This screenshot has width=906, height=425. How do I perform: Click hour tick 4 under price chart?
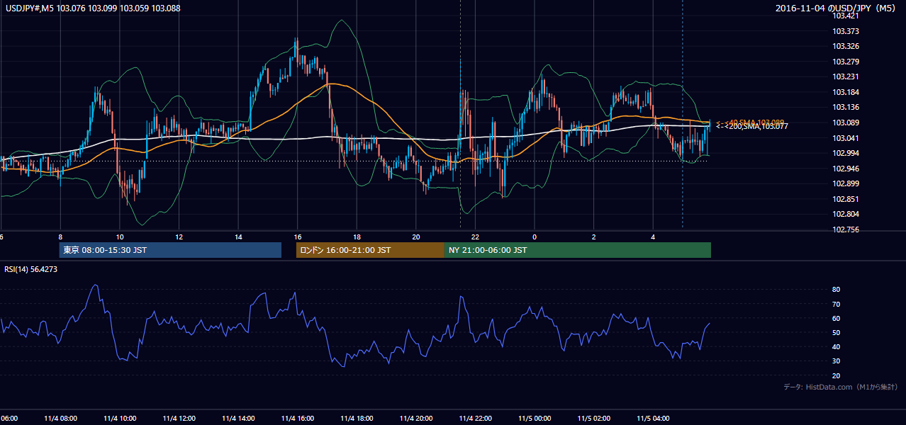tap(653, 237)
